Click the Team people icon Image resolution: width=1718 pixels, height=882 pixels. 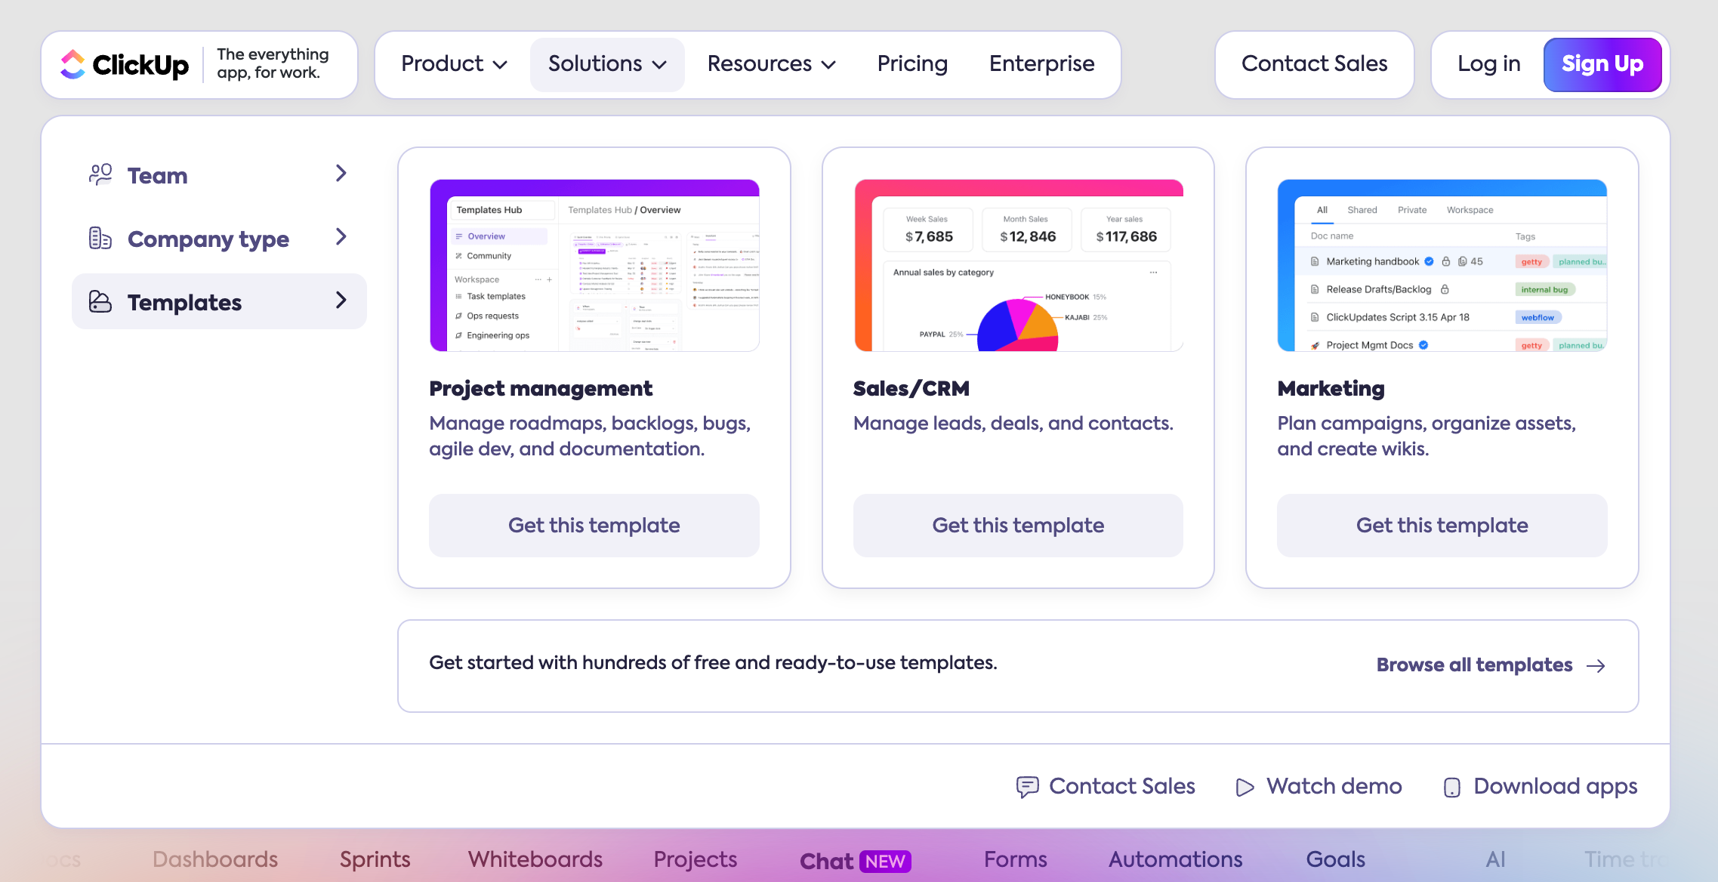tap(100, 174)
